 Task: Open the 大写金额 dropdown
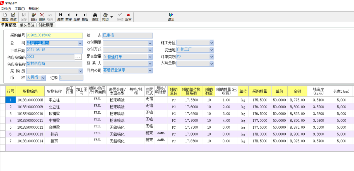point(211,64)
